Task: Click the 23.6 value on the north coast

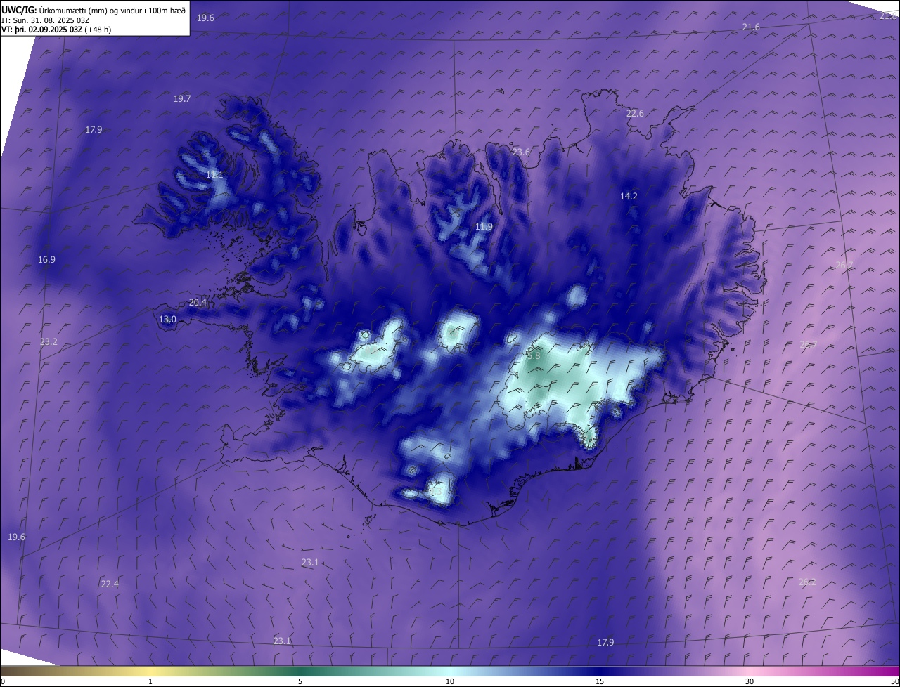Action: coord(521,152)
